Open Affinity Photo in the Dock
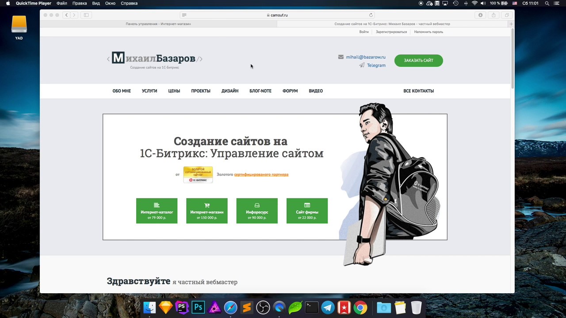Image resolution: width=566 pixels, height=318 pixels. [214, 307]
